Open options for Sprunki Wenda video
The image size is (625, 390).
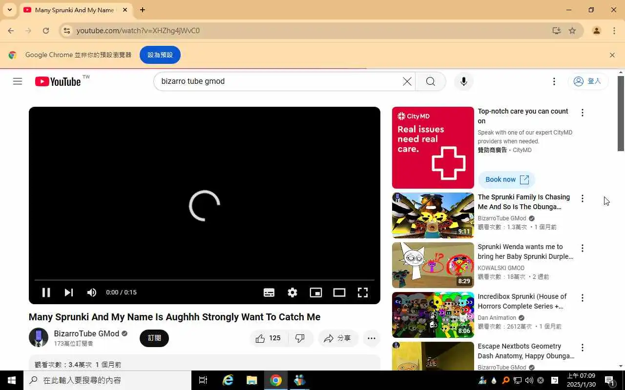[x=582, y=248]
